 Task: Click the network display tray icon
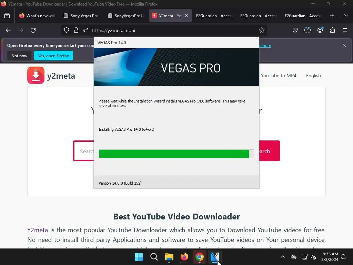tap(304, 257)
